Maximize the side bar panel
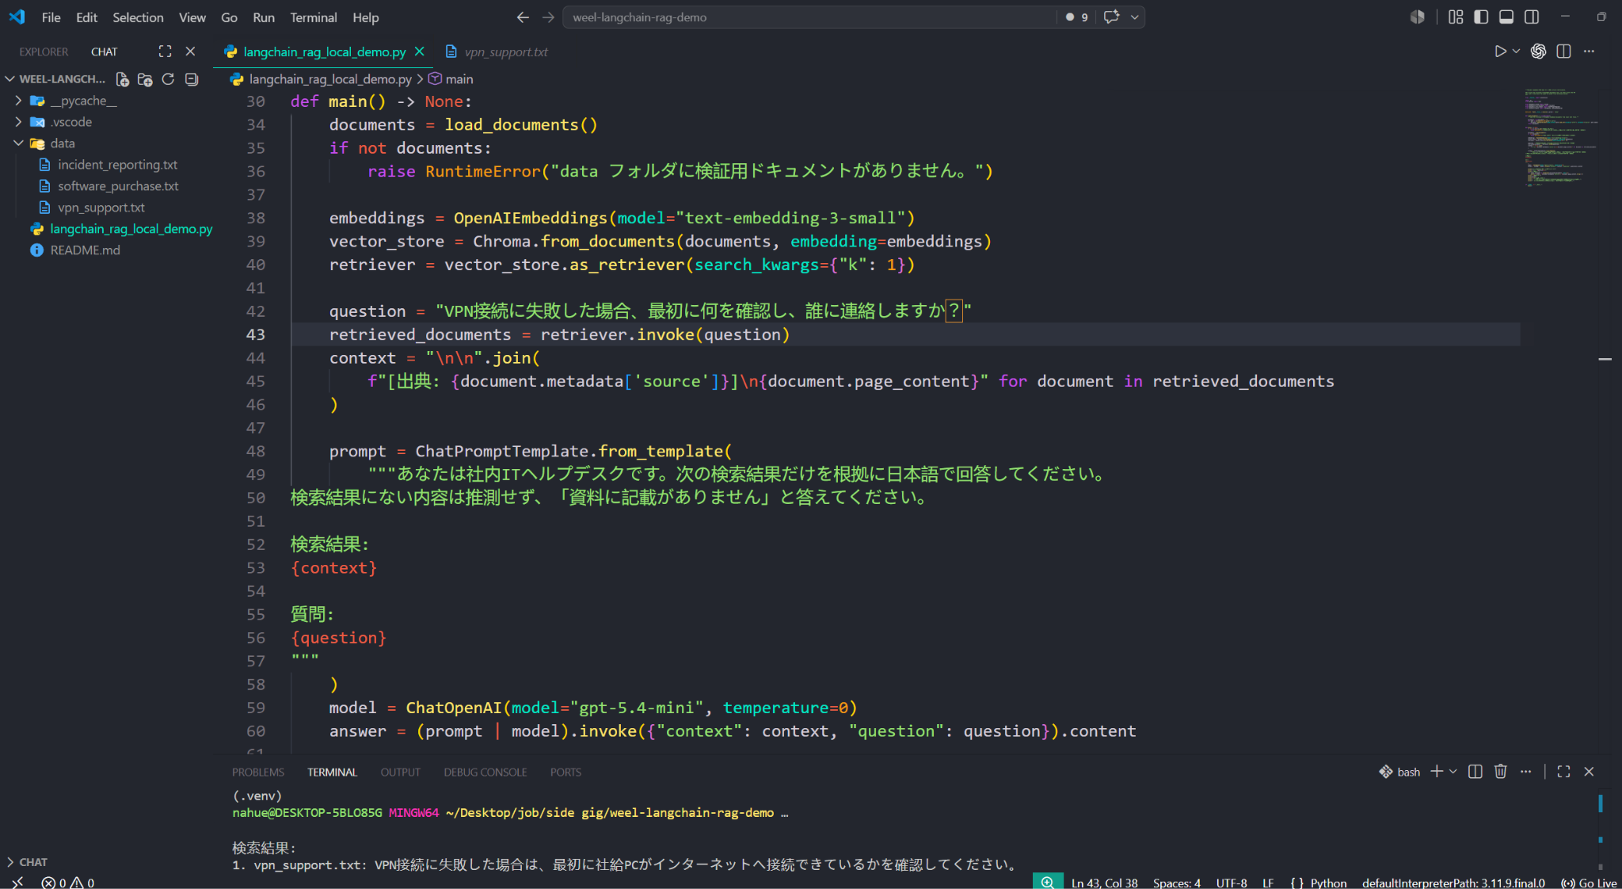Image resolution: width=1622 pixels, height=889 pixels. pyautogui.click(x=165, y=52)
